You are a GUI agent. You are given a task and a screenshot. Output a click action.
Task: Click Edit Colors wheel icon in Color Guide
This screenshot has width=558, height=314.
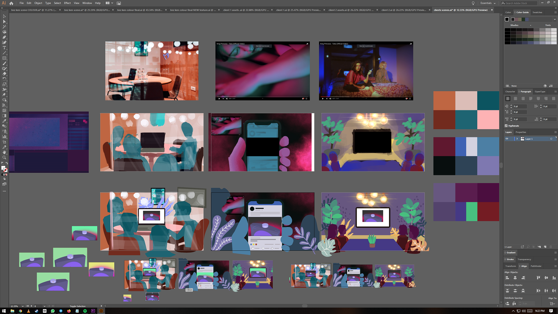[x=545, y=86]
